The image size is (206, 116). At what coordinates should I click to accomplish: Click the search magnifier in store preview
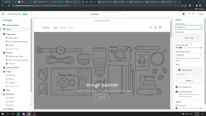[151, 27]
